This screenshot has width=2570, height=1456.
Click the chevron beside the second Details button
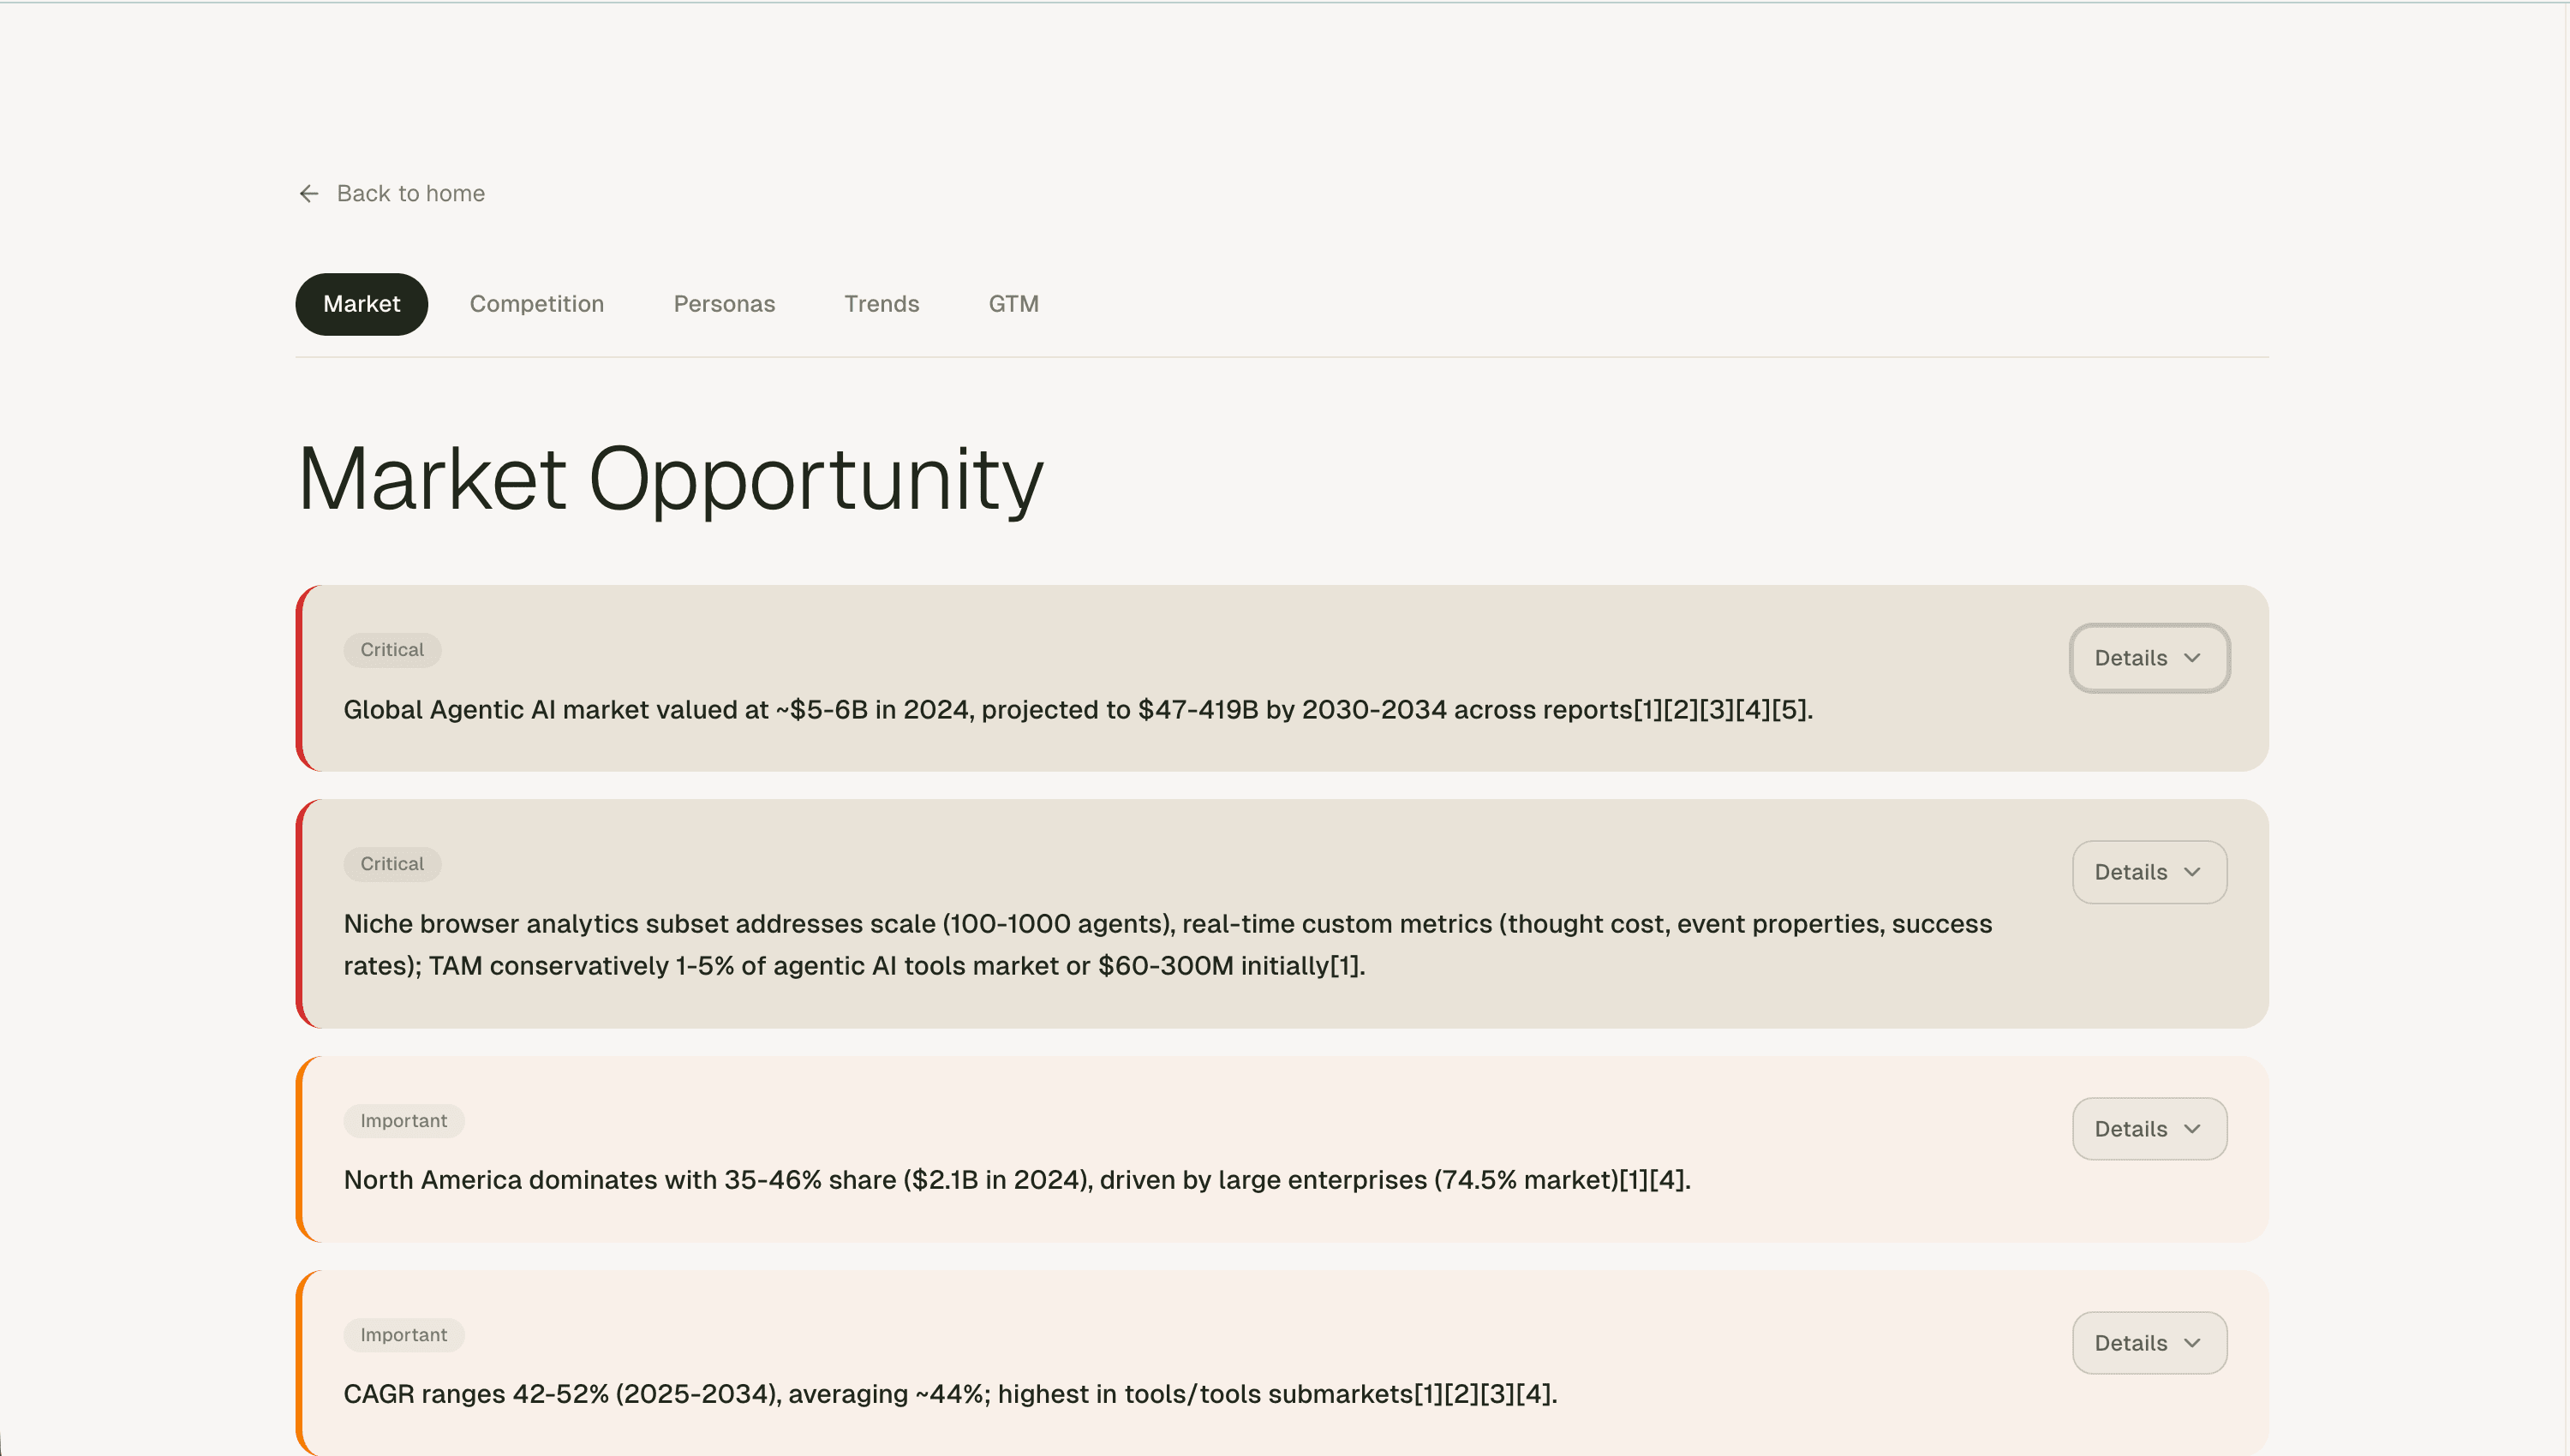(x=2194, y=872)
